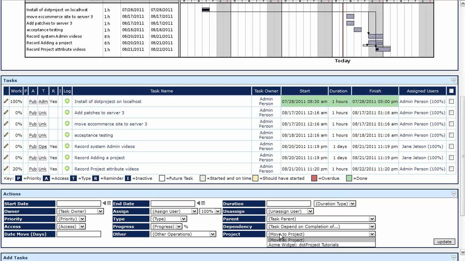
Task: Edit 'Record system Admin videos' via its pencil icon
Action: [x=6, y=146]
